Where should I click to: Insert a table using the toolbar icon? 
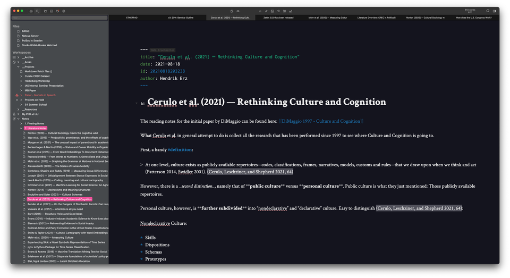click(285, 11)
